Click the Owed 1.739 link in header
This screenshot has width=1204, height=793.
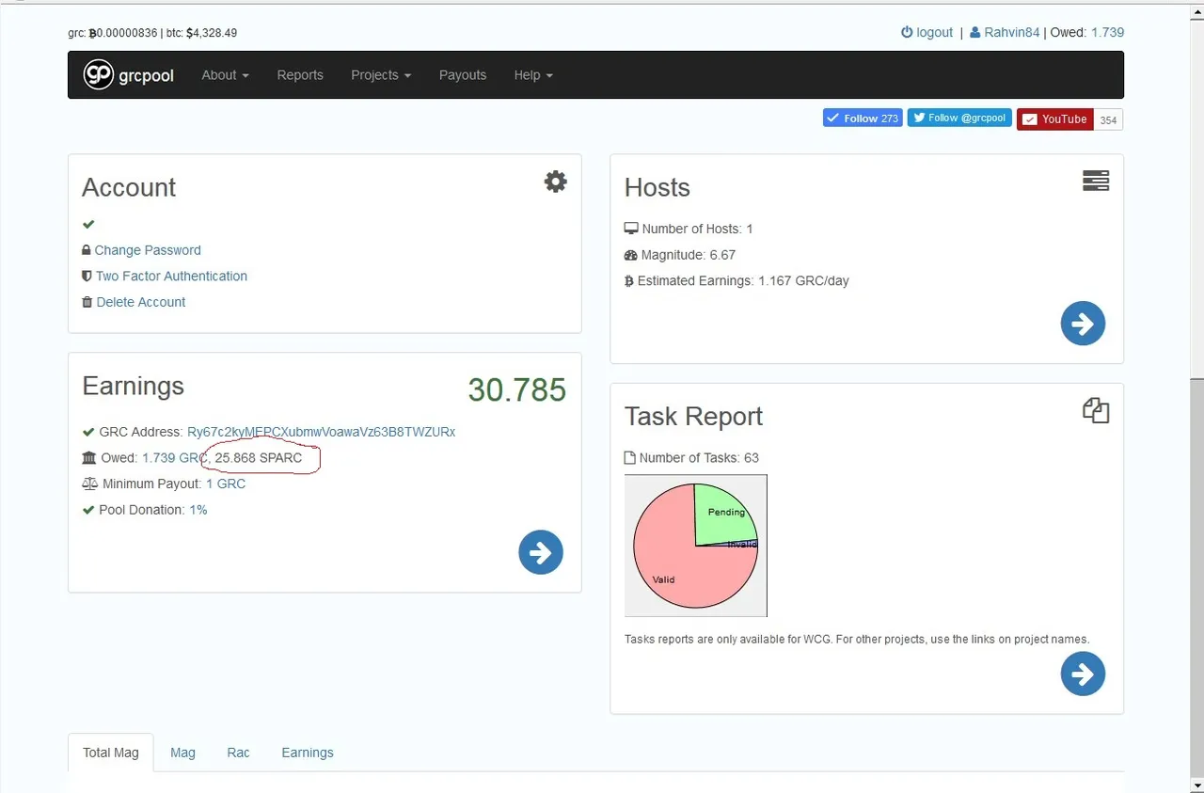pyautogui.click(x=1107, y=32)
